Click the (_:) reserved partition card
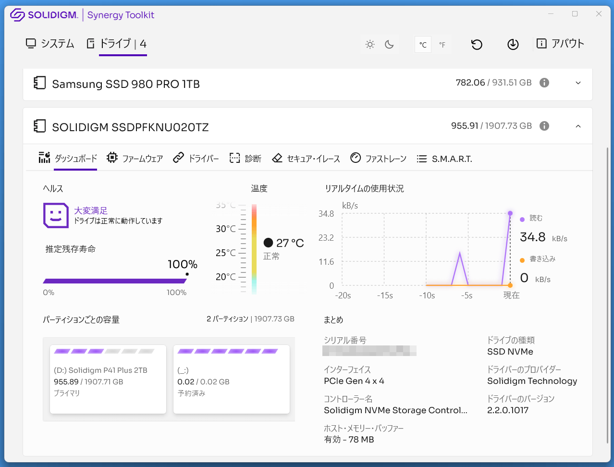This screenshot has width=614, height=467. tap(232, 379)
